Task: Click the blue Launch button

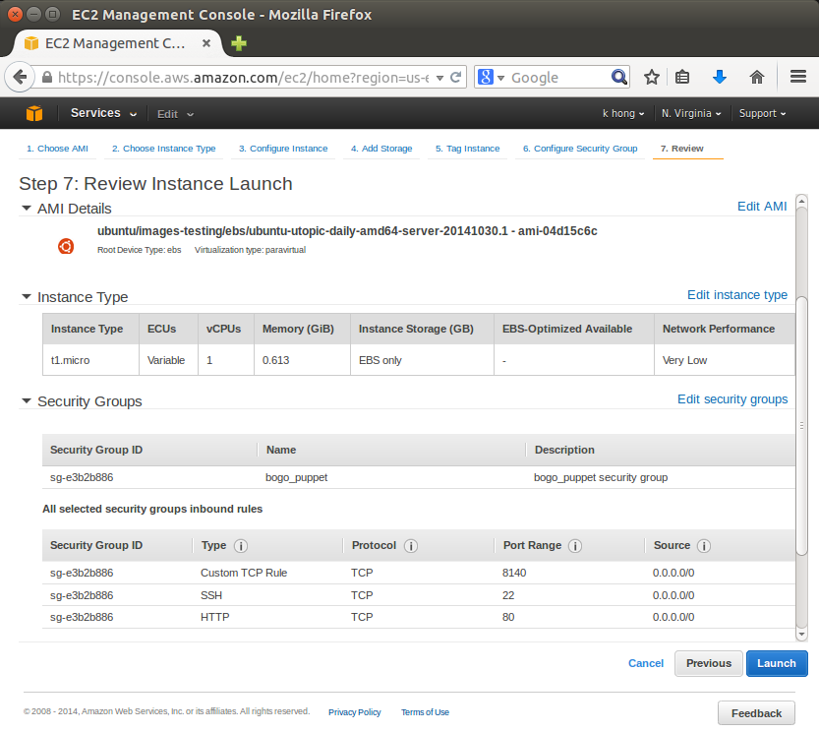Action: click(x=777, y=663)
